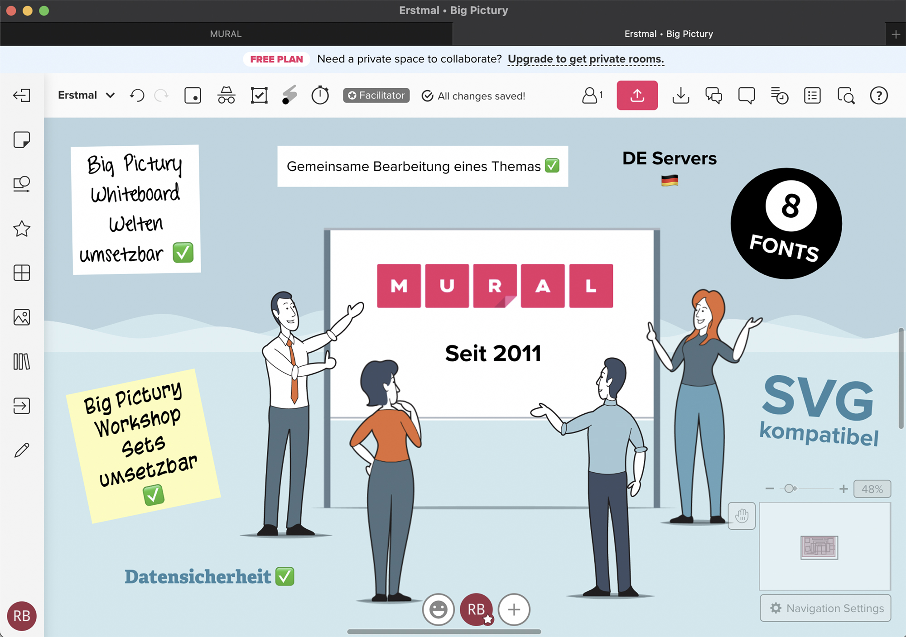Toggle the voting session checkbox icon
The height and width of the screenshot is (637, 906).
click(x=259, y=96)
